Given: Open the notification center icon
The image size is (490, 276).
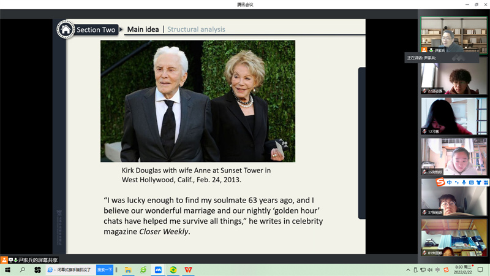Looking at the screenshot, I should (x=481, y=270).
